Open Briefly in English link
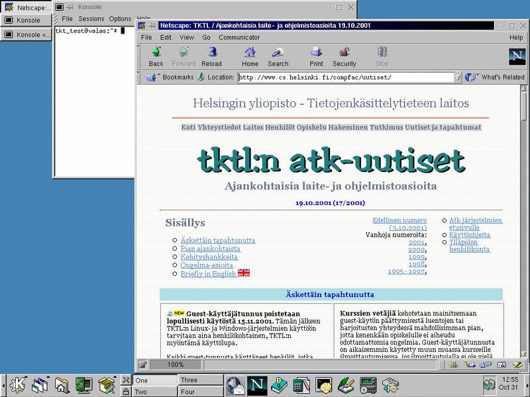This screenshot has width=530, height=397. [x=208, y=274]
